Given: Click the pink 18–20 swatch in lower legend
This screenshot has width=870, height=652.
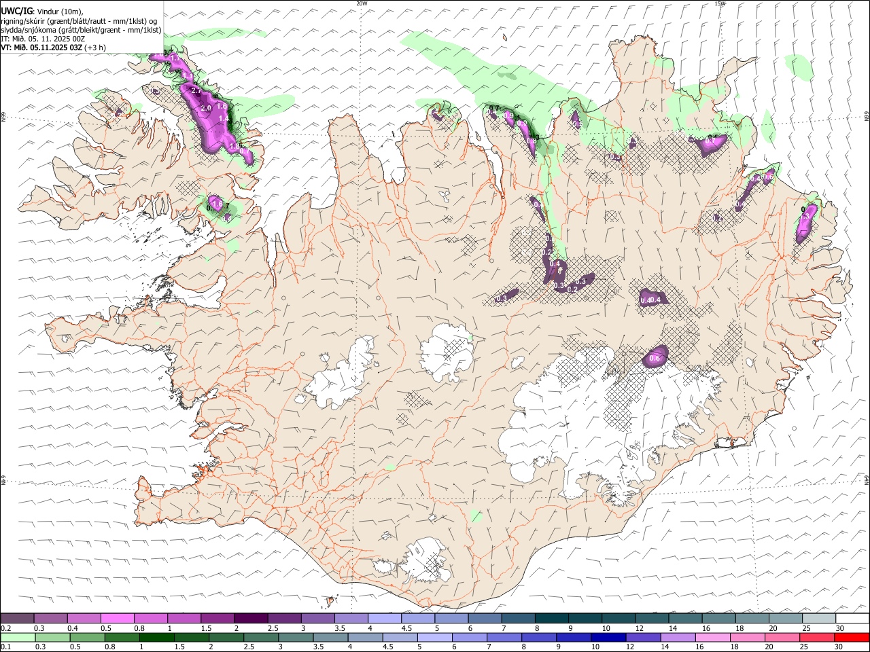Looking at the screenshot, I should (747, 637).
